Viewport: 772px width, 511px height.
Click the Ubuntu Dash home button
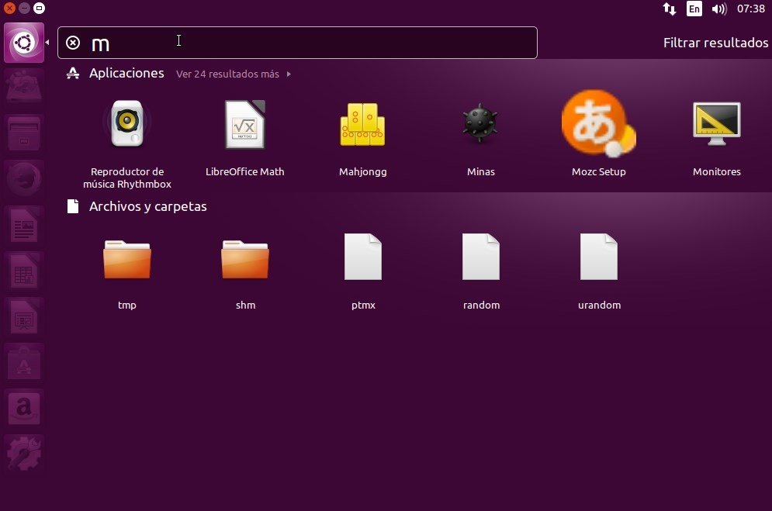(24, 43)
